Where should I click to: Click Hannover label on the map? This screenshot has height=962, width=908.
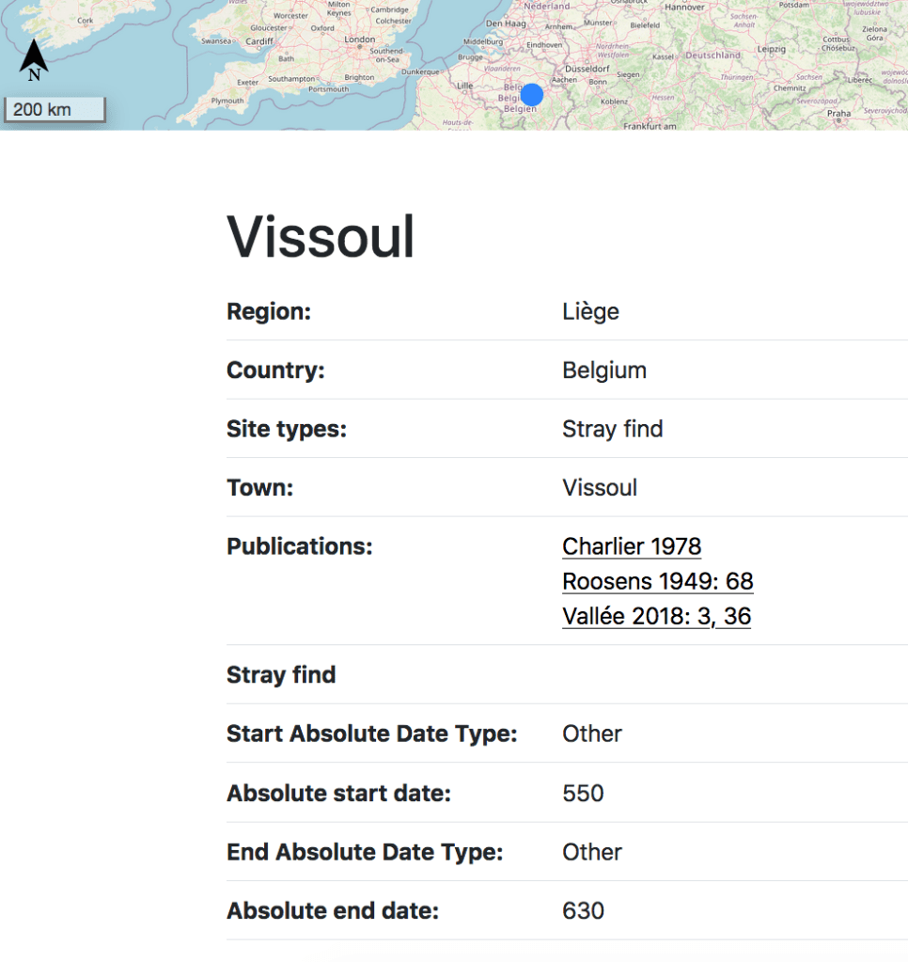[684, 8]
